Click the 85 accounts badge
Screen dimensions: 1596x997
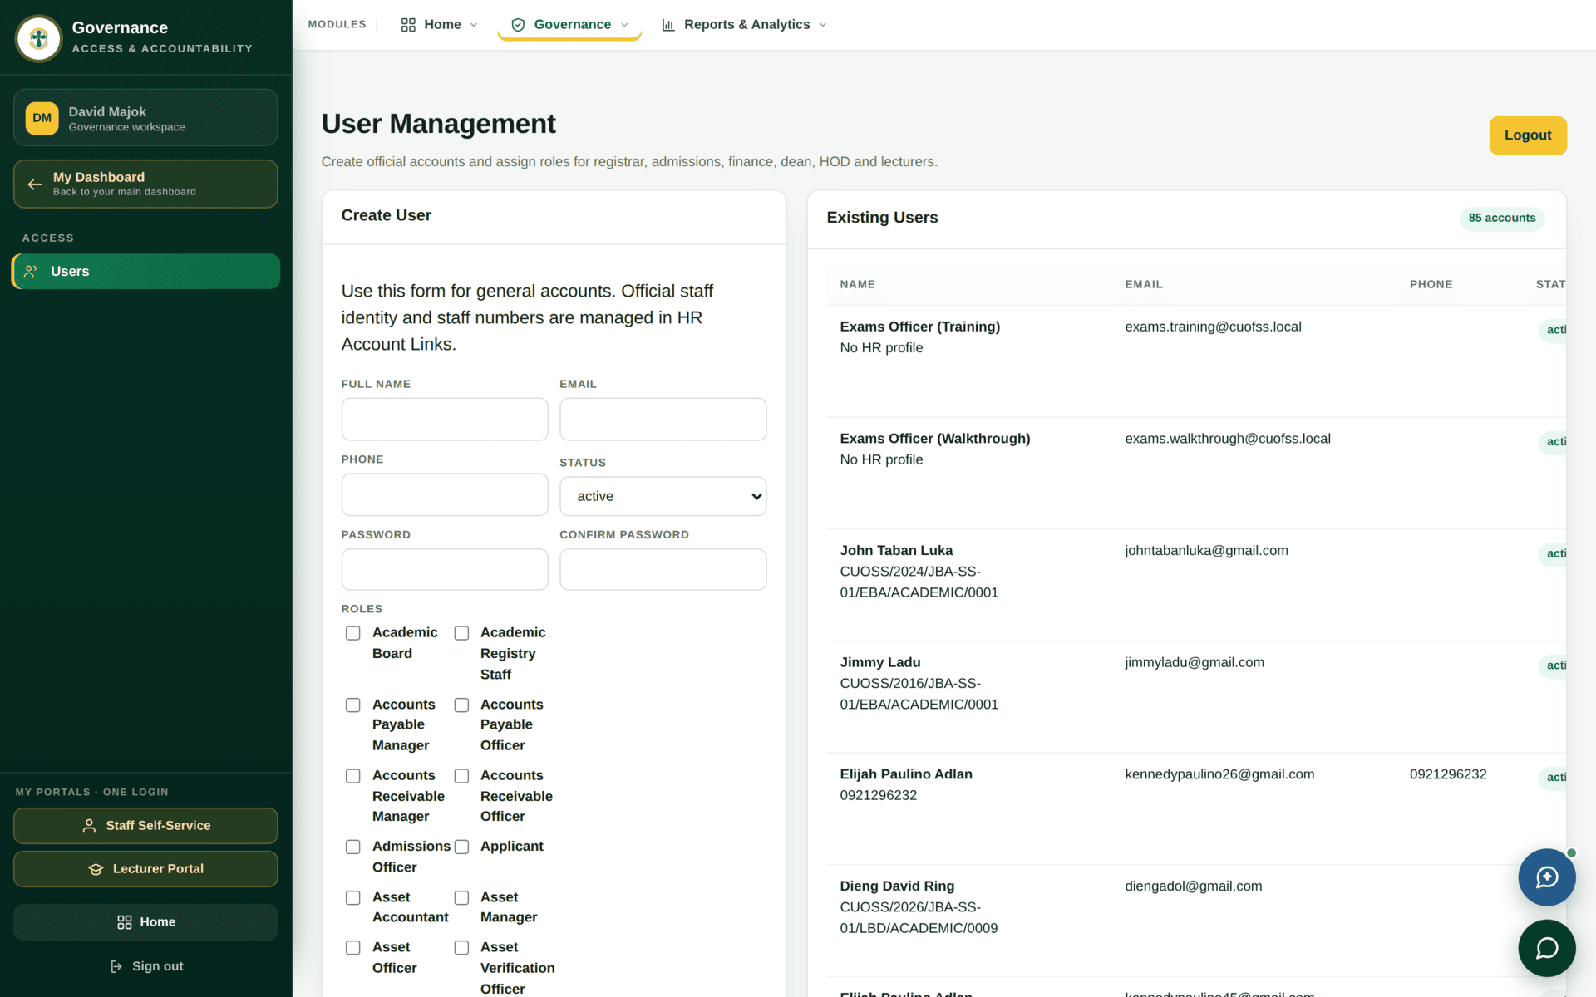click(1501, 218)
